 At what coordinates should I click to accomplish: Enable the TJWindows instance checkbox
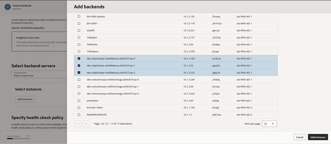point(79,51)
